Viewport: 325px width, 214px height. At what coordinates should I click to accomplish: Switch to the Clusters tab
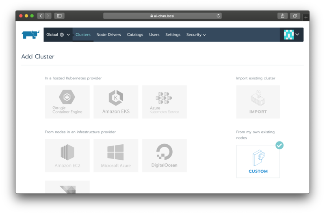pos(83,35)
